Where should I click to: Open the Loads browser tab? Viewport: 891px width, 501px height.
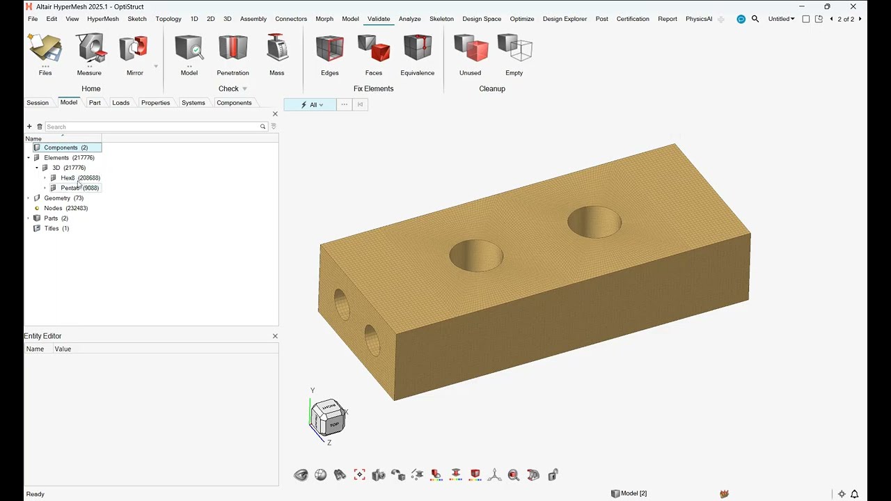click(121, 103)
